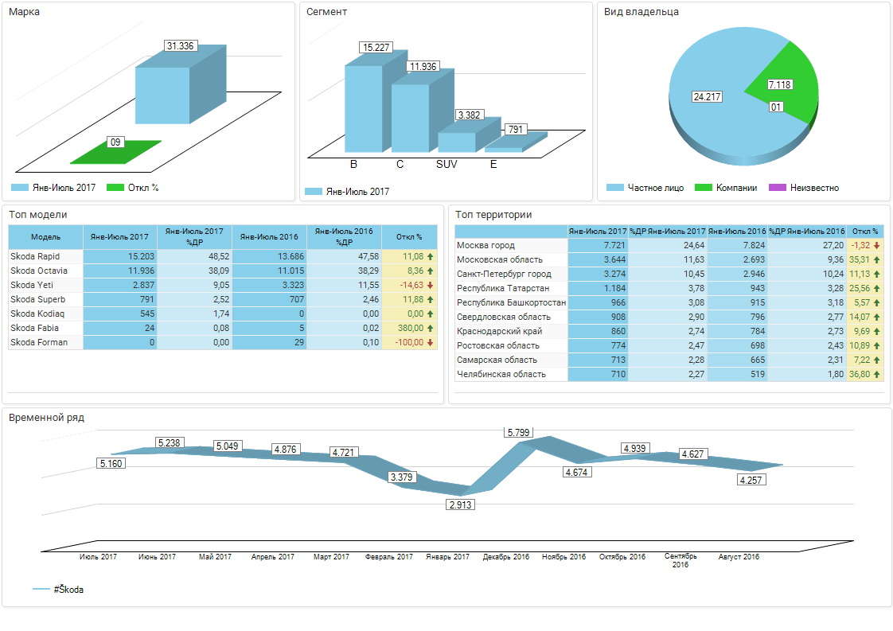Screen dimensions: 893x631
Task: Sort by the Модель column header
Action: 45,237
